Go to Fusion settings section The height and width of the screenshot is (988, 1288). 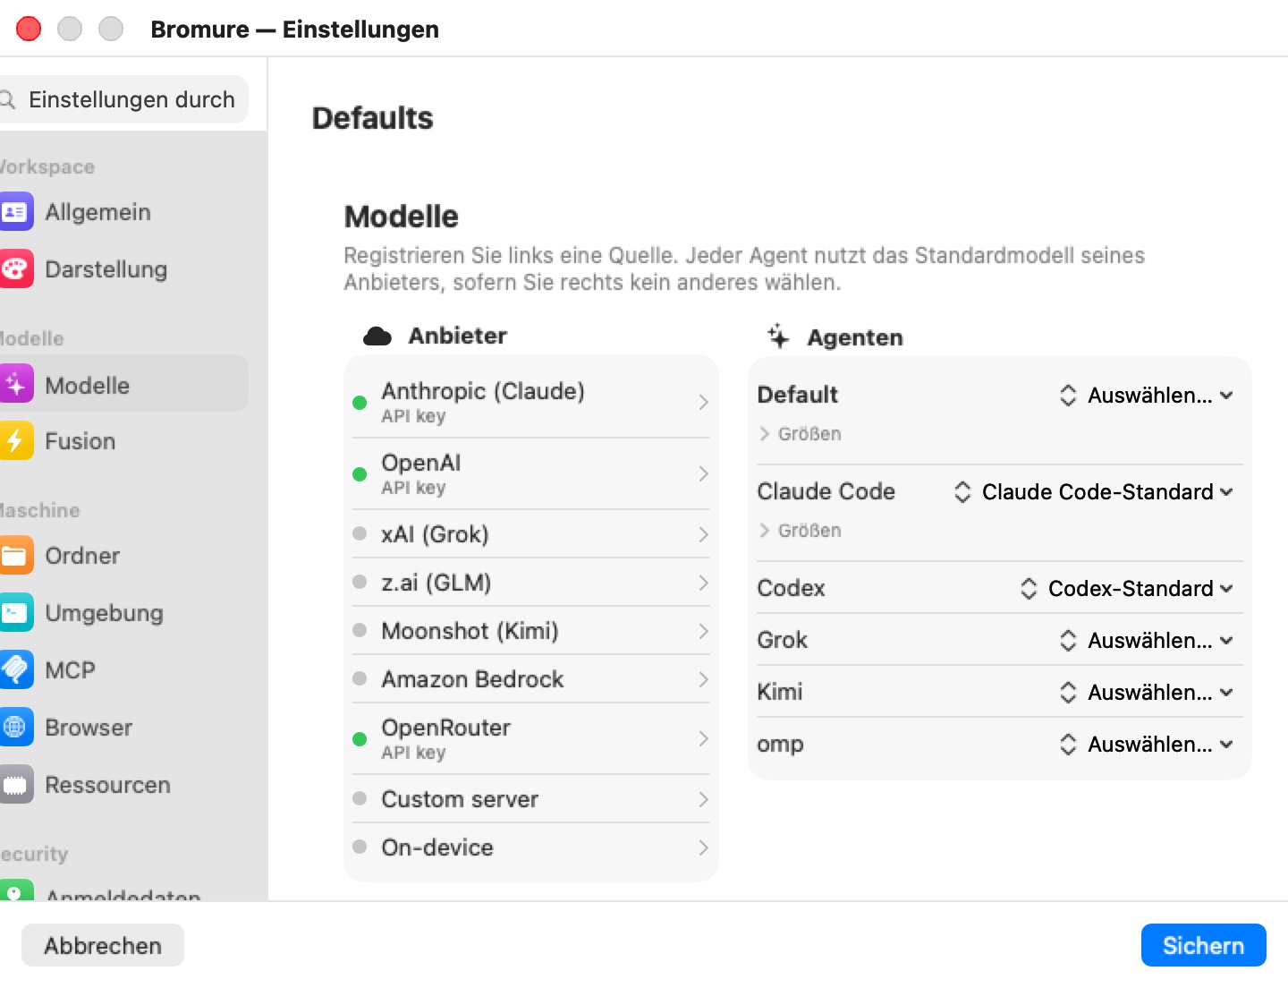123,441
